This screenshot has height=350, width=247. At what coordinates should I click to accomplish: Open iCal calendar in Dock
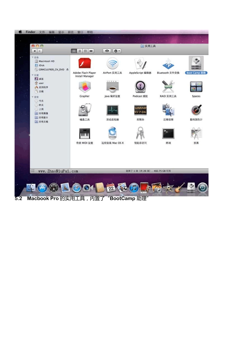point(111,187)
